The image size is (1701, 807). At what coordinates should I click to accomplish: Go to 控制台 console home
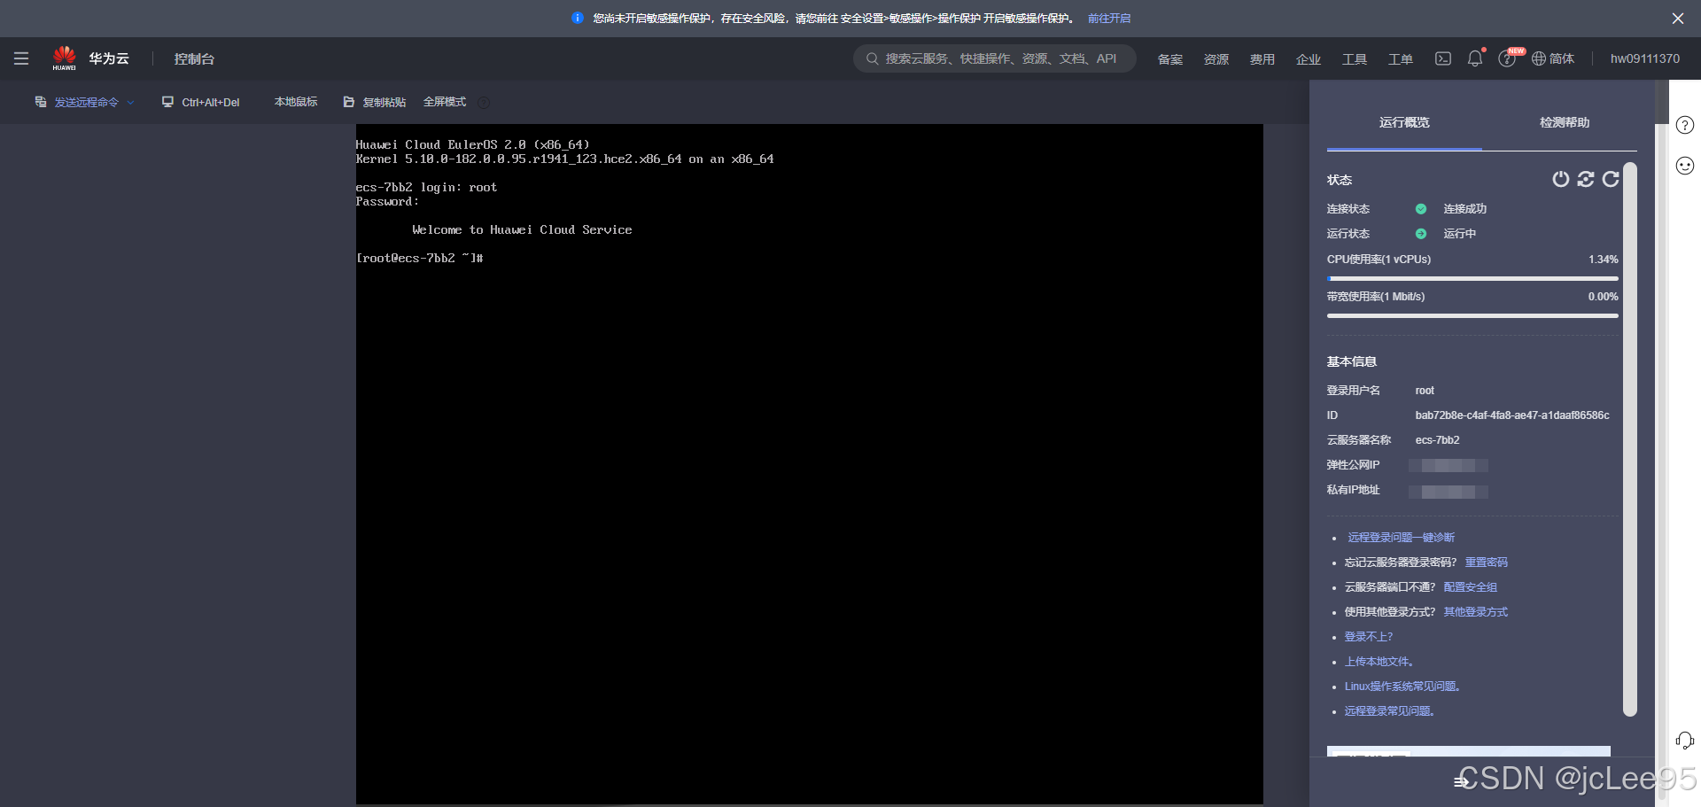(x=194, y=58)
